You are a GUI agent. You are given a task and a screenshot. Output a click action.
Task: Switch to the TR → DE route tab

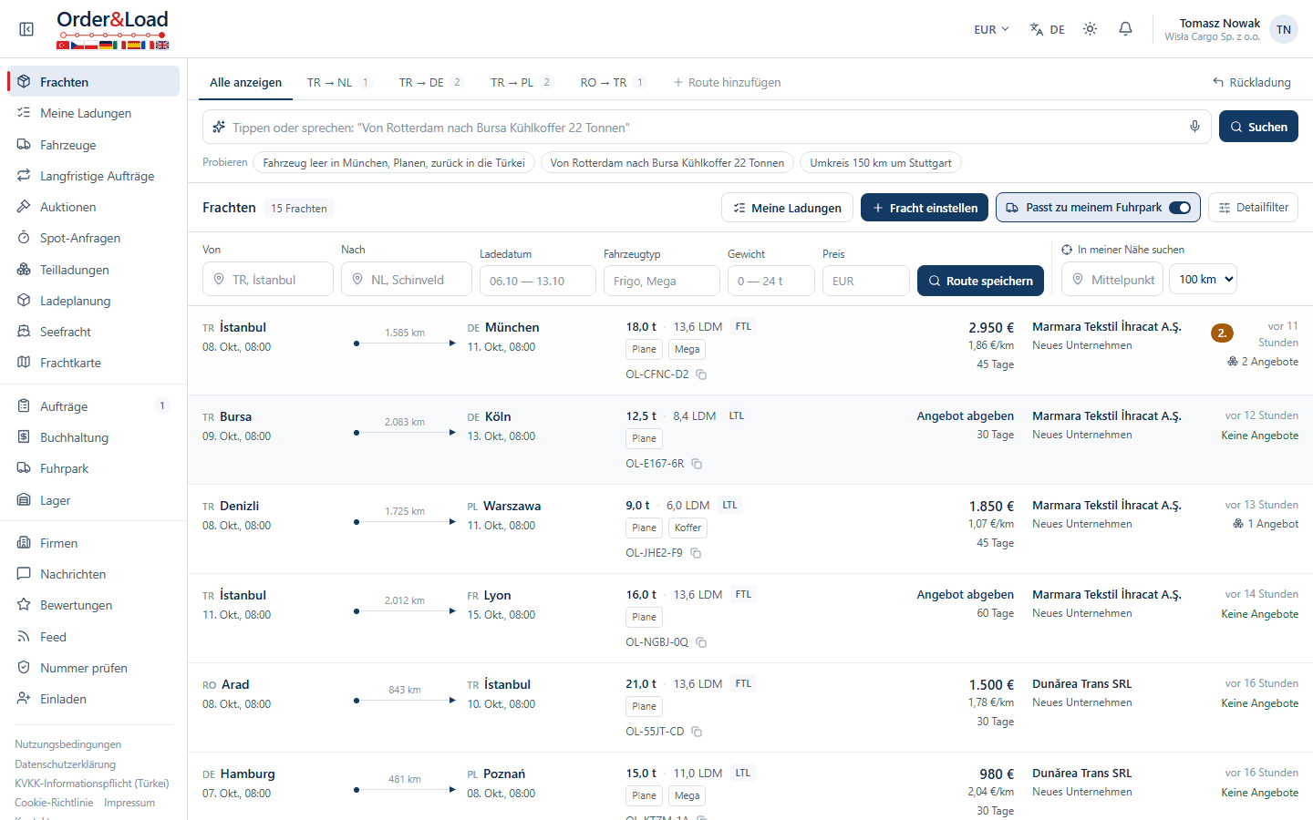430,82
